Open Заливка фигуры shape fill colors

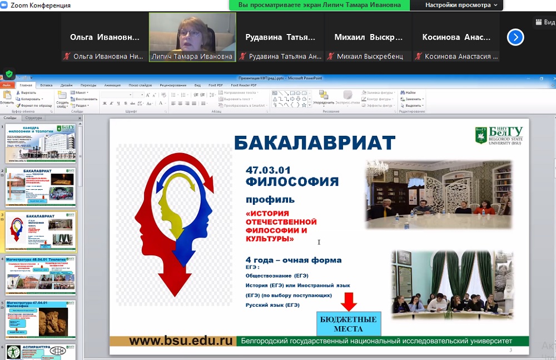(378, 93)
